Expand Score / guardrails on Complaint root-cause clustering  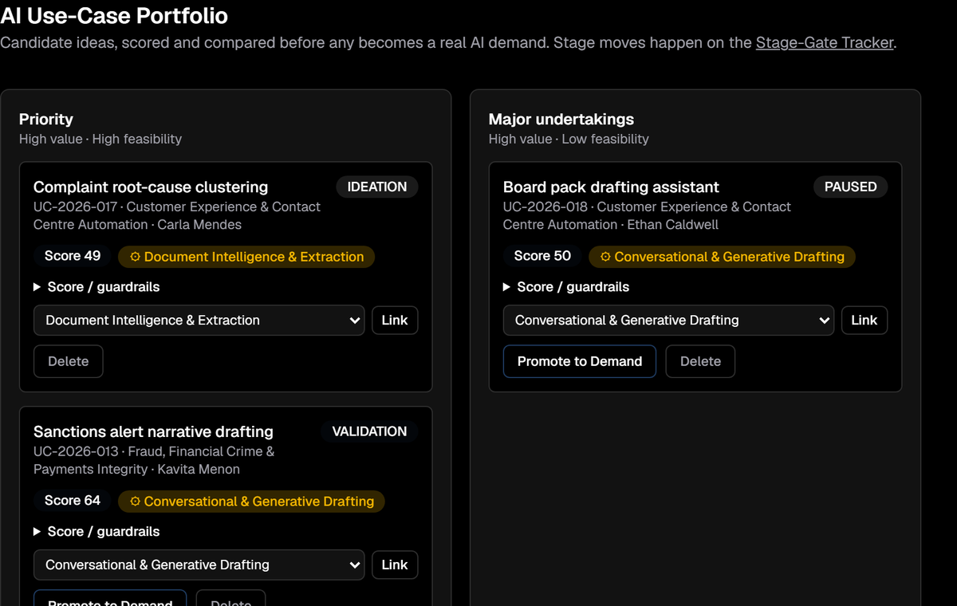[x=96, y=287]
